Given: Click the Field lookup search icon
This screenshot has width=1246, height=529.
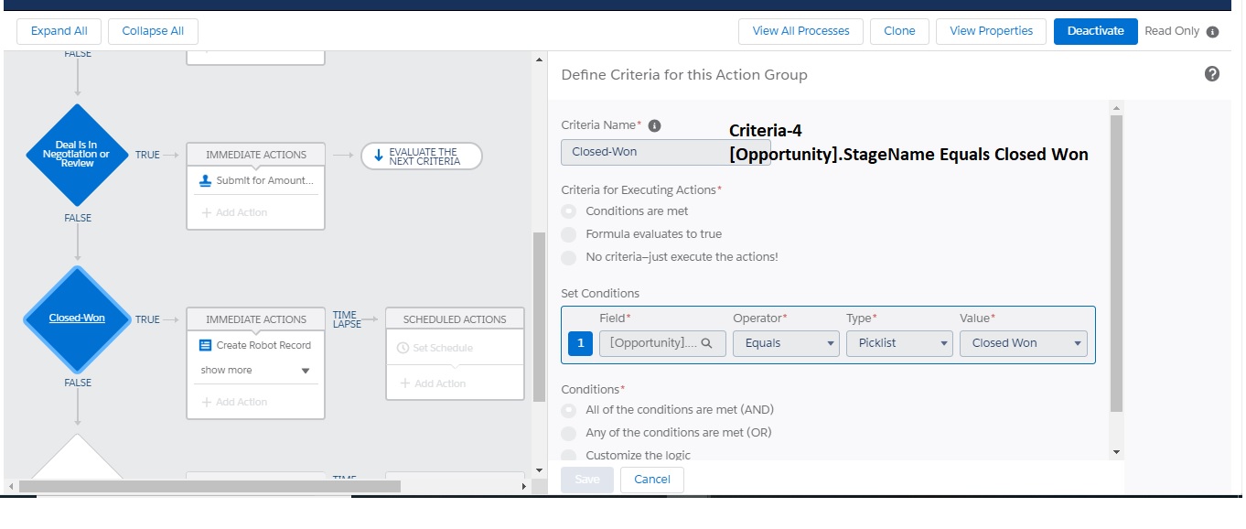Looking at the screenshot, I should (706, 343).
